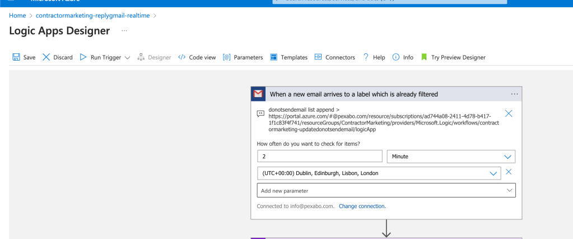This screenshot has width=573, height=239.
Task: Remove the time zone parameter with X
Action: (509, 172)
